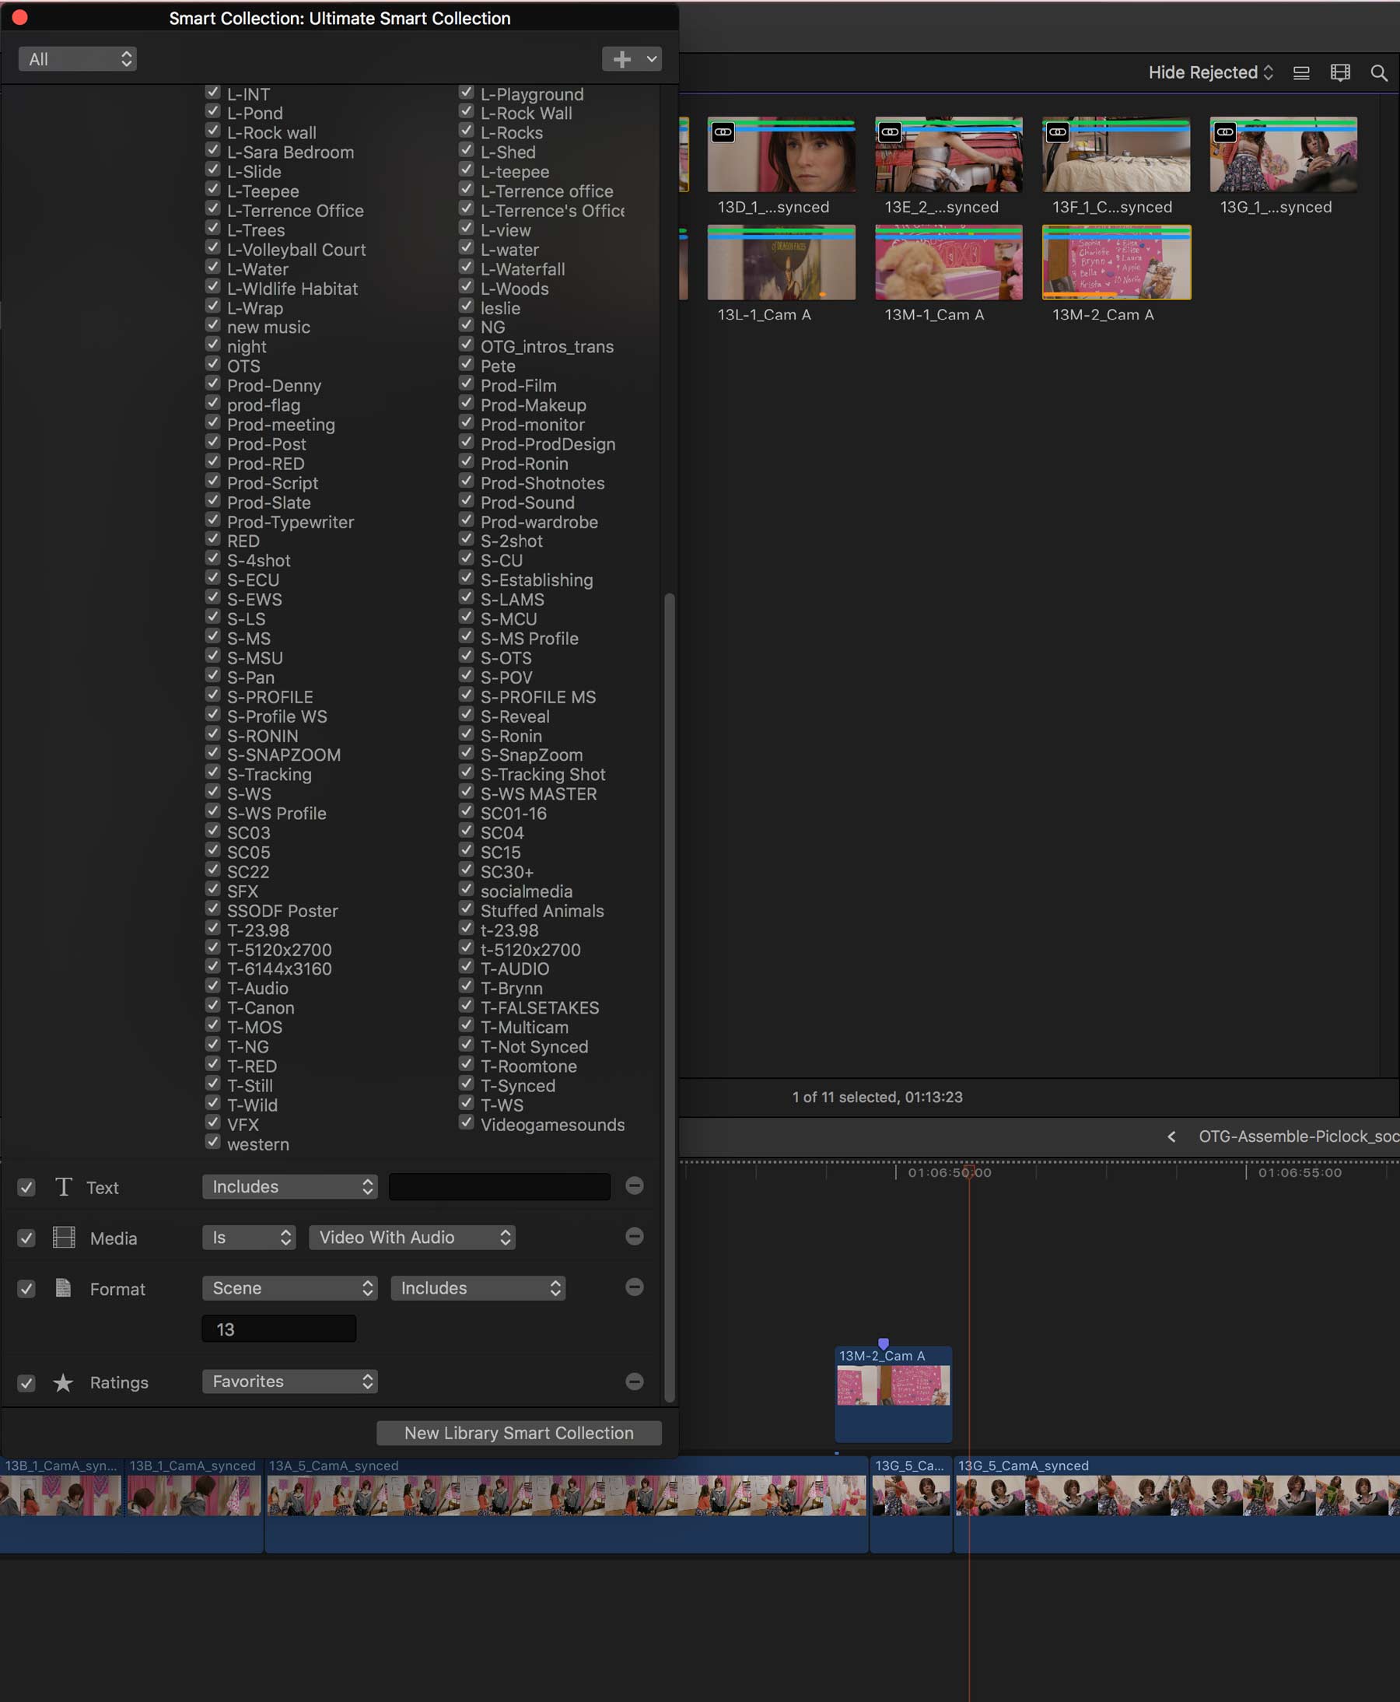This screenshot has height=1702, width=1400.
Task: Click the synced clip badge on 13D_1 thumbnail
Action: [x=723, y=131]
